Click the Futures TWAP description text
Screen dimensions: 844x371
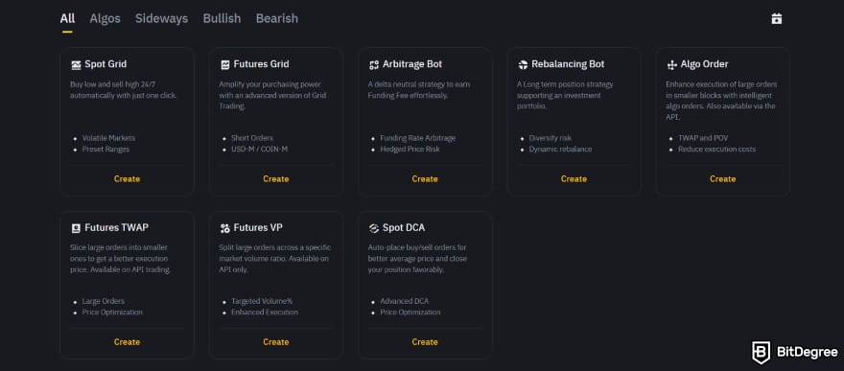tap(121, 259)
